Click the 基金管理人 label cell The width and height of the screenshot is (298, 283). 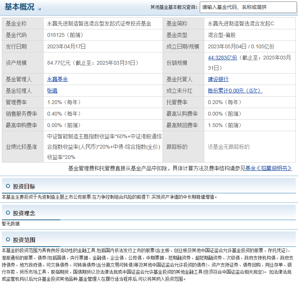[23, 79]
